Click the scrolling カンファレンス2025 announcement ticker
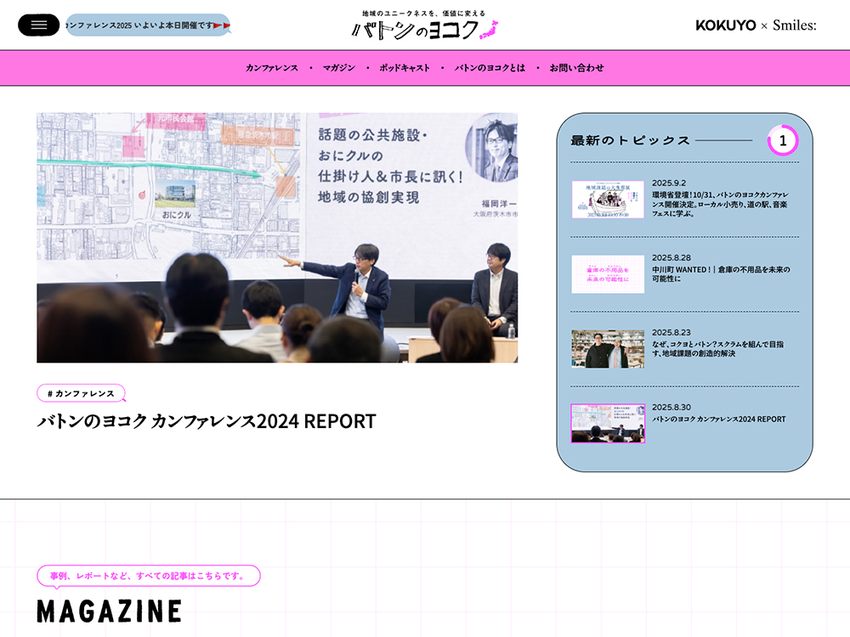The image size is (850, 637). [148, 25]
